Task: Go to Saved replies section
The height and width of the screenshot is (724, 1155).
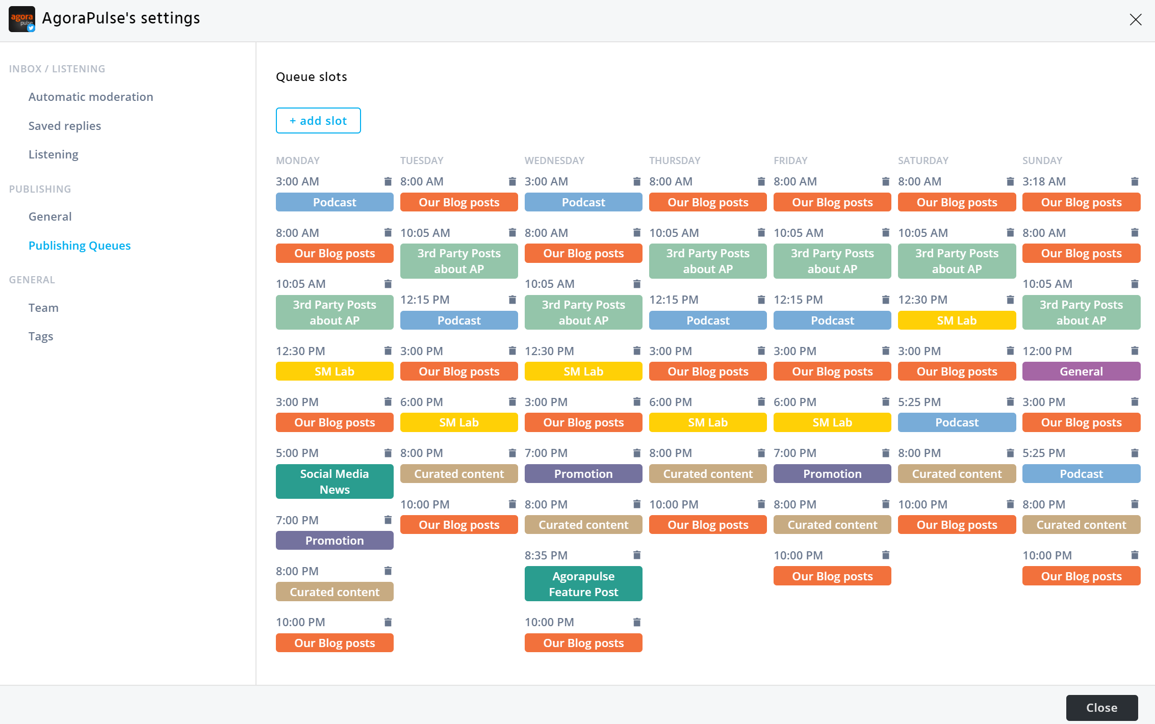Action: pos(65,126)
